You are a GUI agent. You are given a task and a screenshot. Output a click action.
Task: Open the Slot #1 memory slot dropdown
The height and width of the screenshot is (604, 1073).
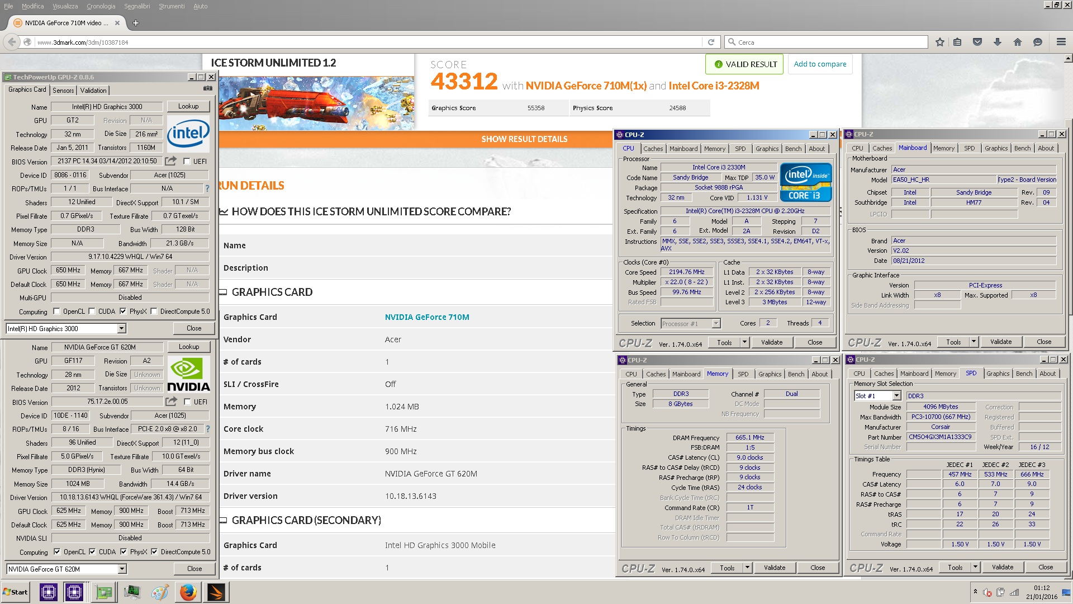click(896, 396)
